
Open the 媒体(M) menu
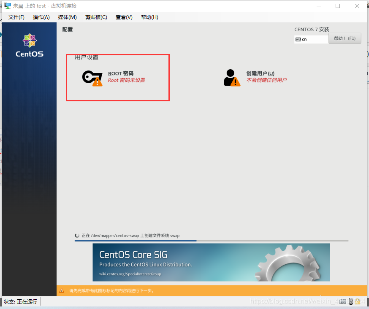coord(67,17)
